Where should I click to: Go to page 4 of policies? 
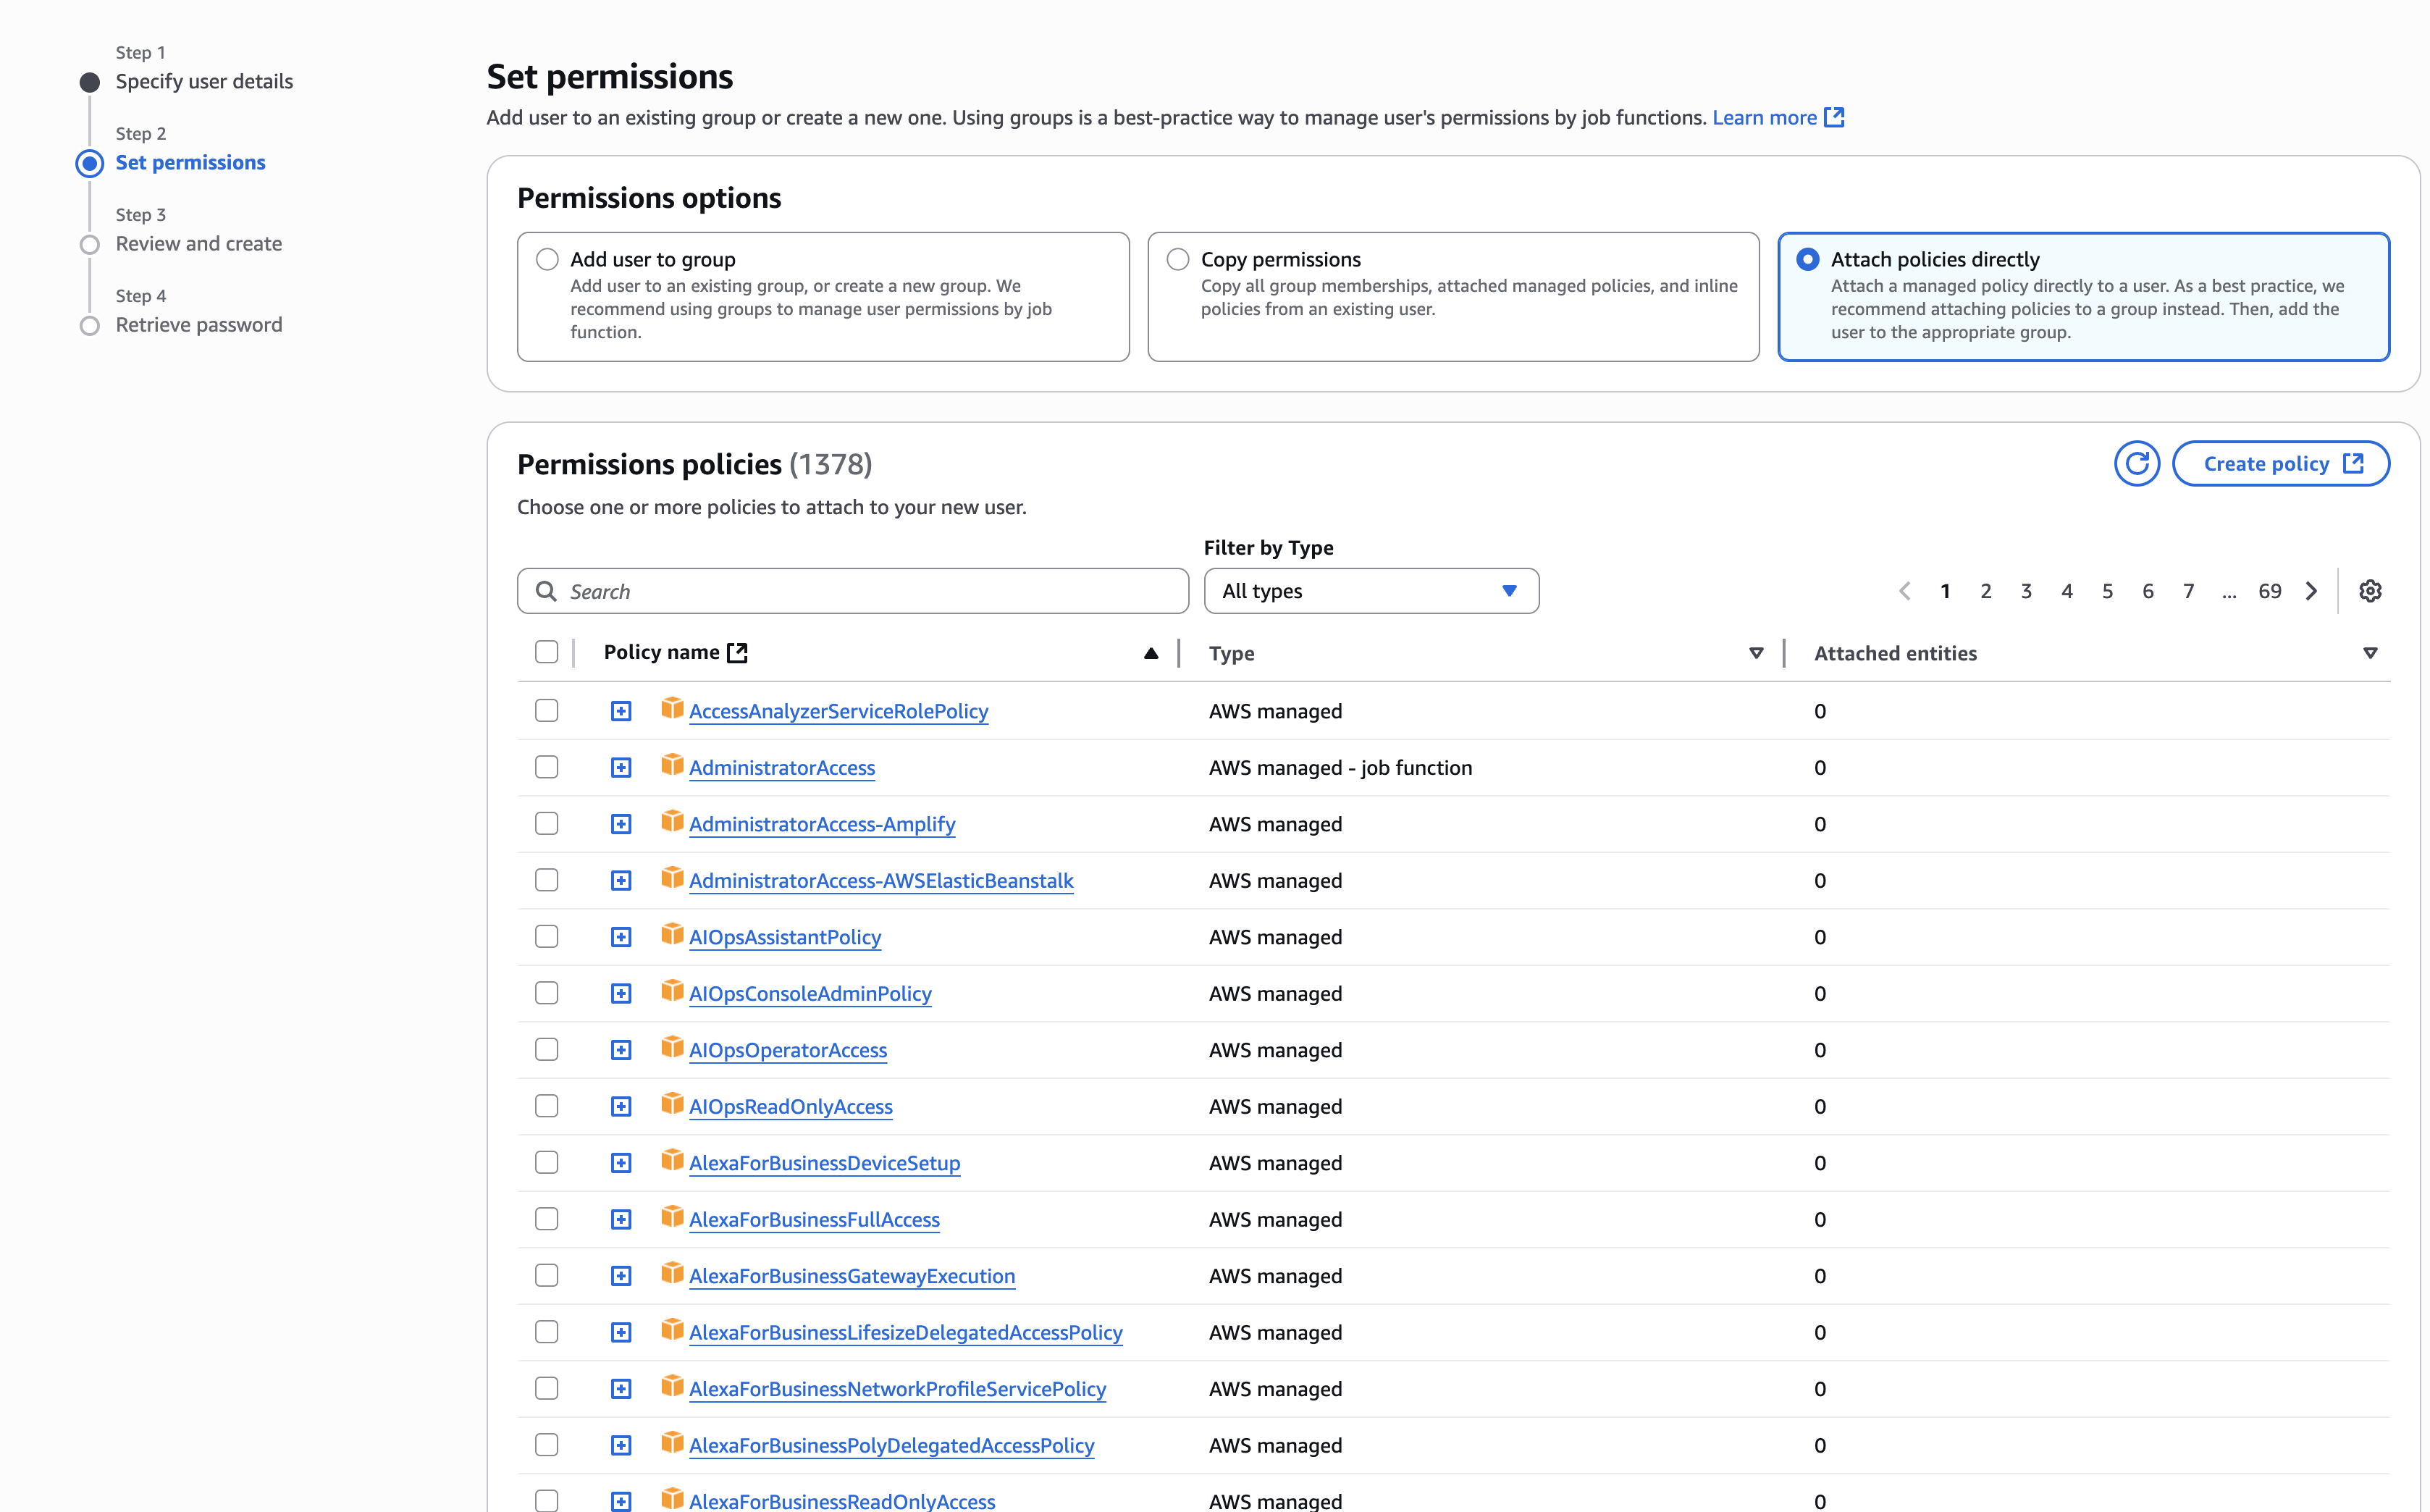pyautogui.click(x=2066, y=591)
